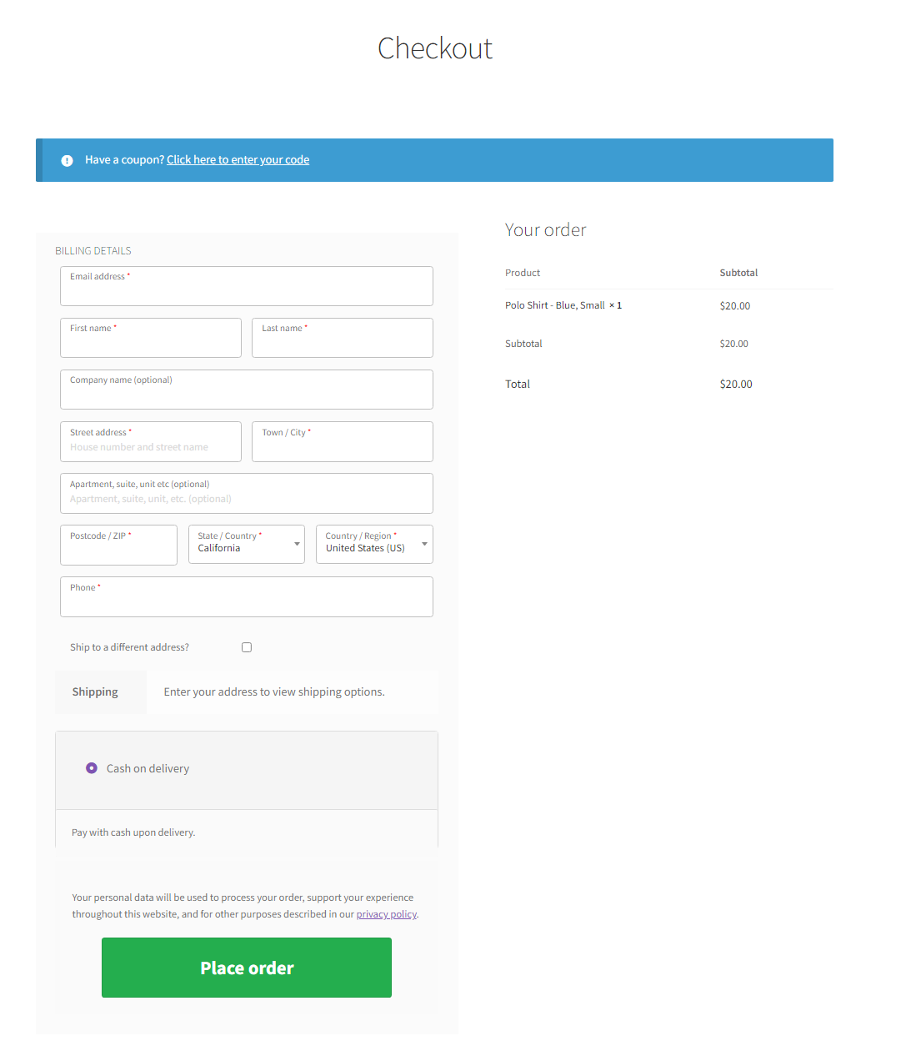
Task: Click into the First name field
Action: coord(151,338)
